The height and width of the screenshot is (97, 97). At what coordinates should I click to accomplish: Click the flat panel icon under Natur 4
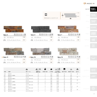coord(32,38)
